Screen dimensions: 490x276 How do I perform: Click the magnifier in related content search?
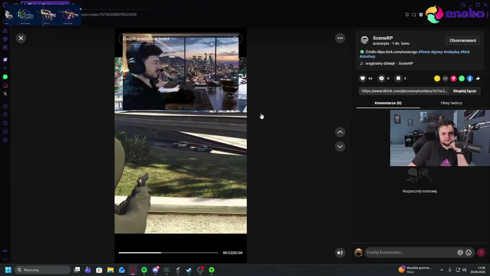tap(235, 39)
